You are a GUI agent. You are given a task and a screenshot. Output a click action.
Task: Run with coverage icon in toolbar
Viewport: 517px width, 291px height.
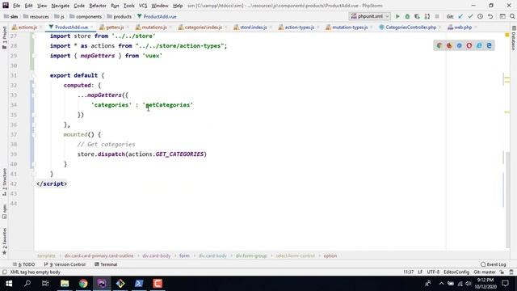pos(417,16)
